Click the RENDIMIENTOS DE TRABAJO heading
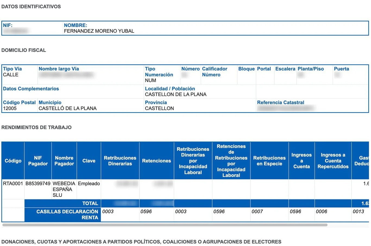Viewport: 371px width, 246px height. [x=36, y=127]
